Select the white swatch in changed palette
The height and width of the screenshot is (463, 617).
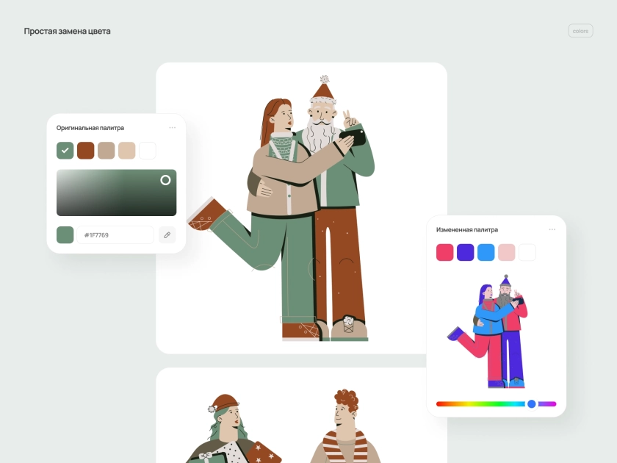[527, 252]
